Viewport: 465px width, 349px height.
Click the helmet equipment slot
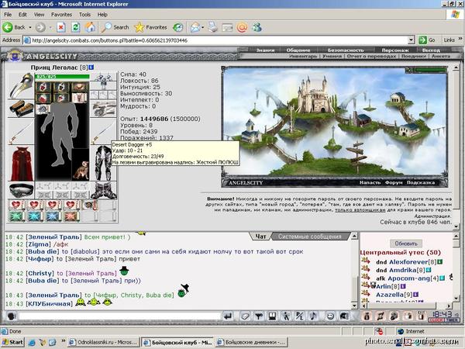pos(21,86)
